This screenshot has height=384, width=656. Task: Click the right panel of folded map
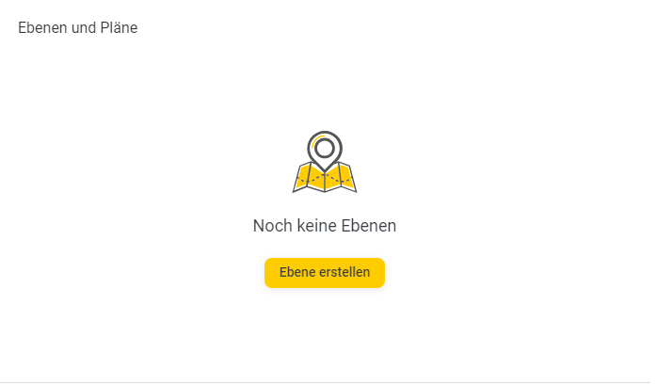coord(347,178)
